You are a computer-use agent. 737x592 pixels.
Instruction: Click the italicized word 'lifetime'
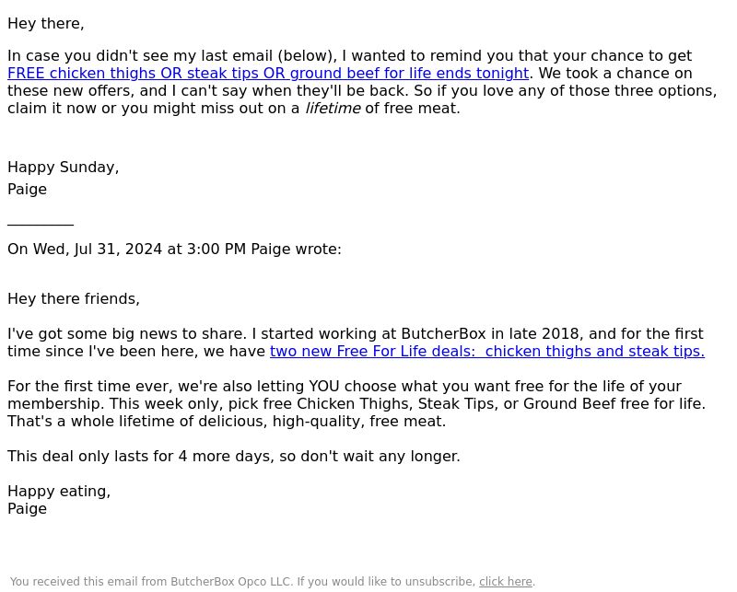pyautogui.click(x=333, y=109)
